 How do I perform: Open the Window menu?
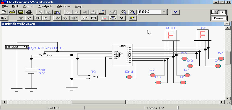coord(64,7)
